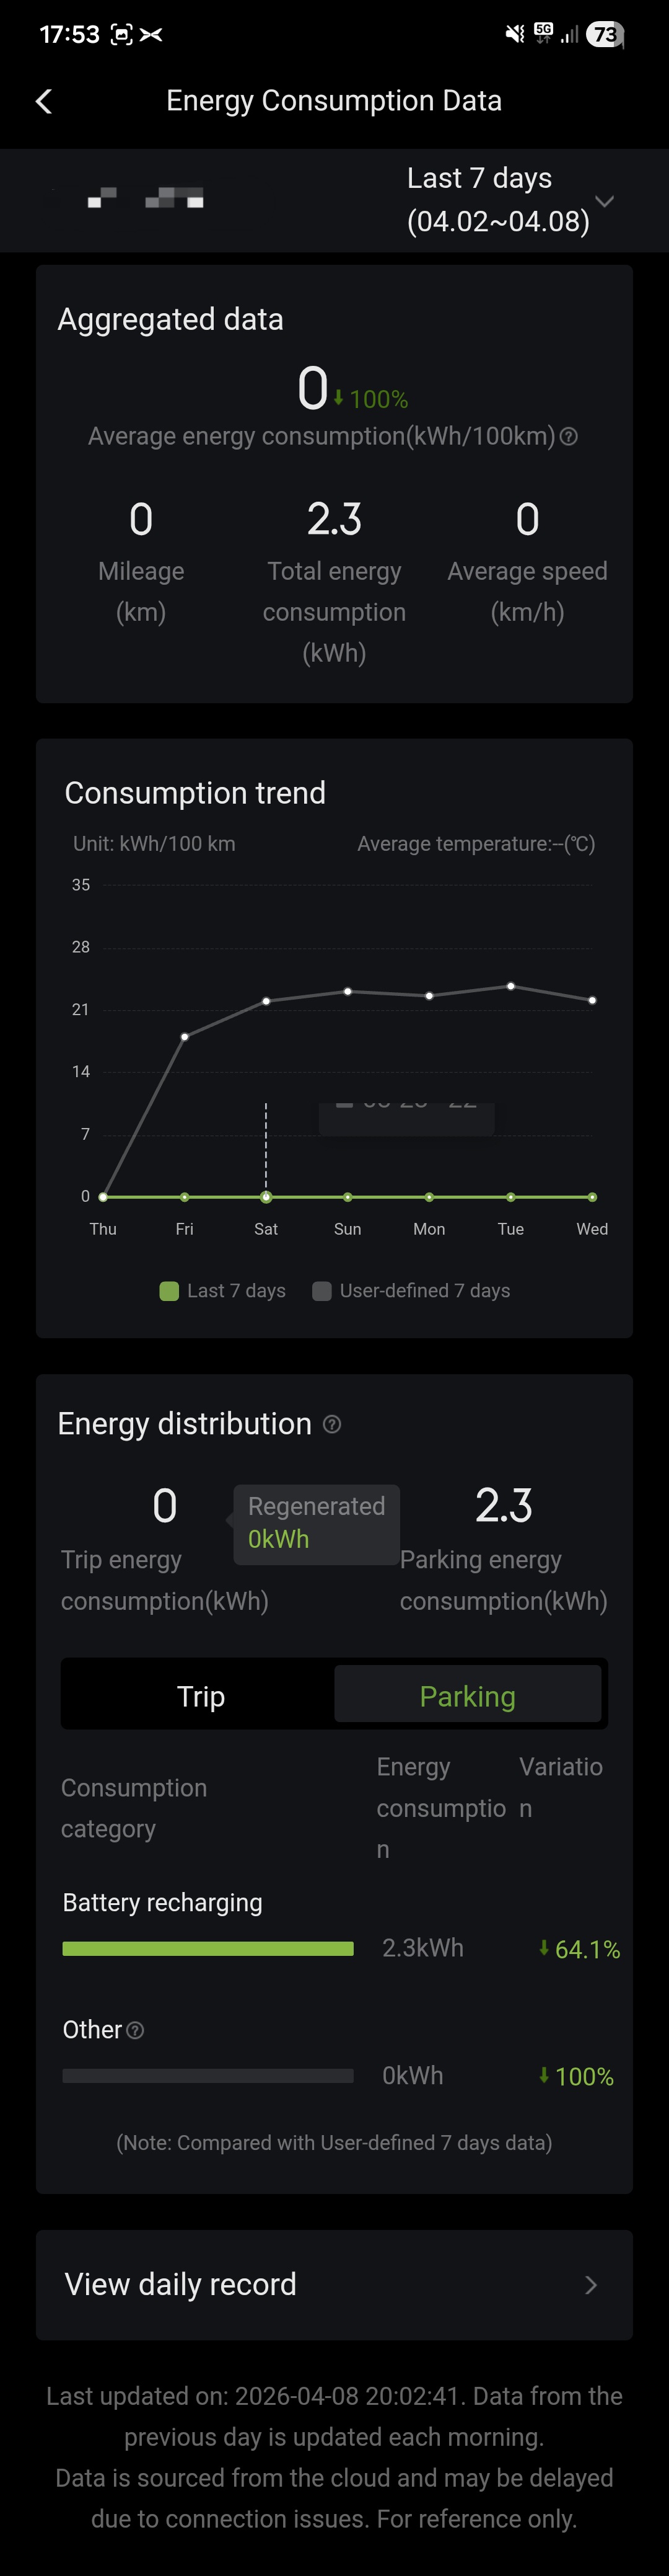Tap the 5G network status icon

[x=543, y=33]
